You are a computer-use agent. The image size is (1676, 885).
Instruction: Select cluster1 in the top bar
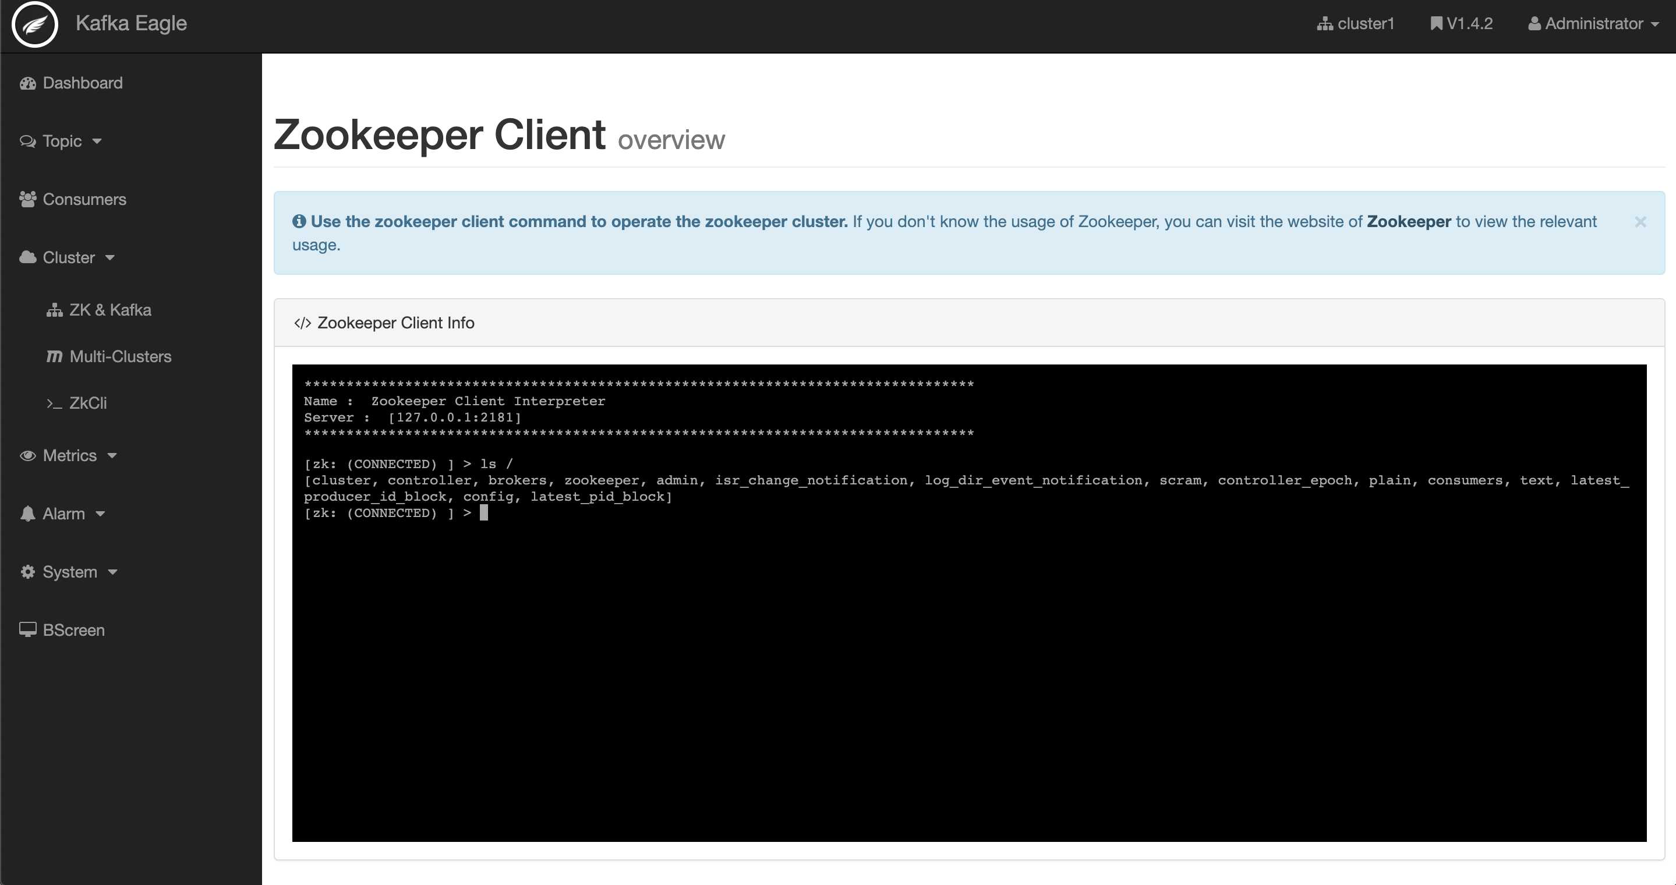click(x=1366, y=23)
